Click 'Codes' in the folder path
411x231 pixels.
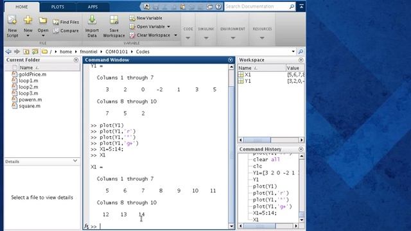pos(143,51)
